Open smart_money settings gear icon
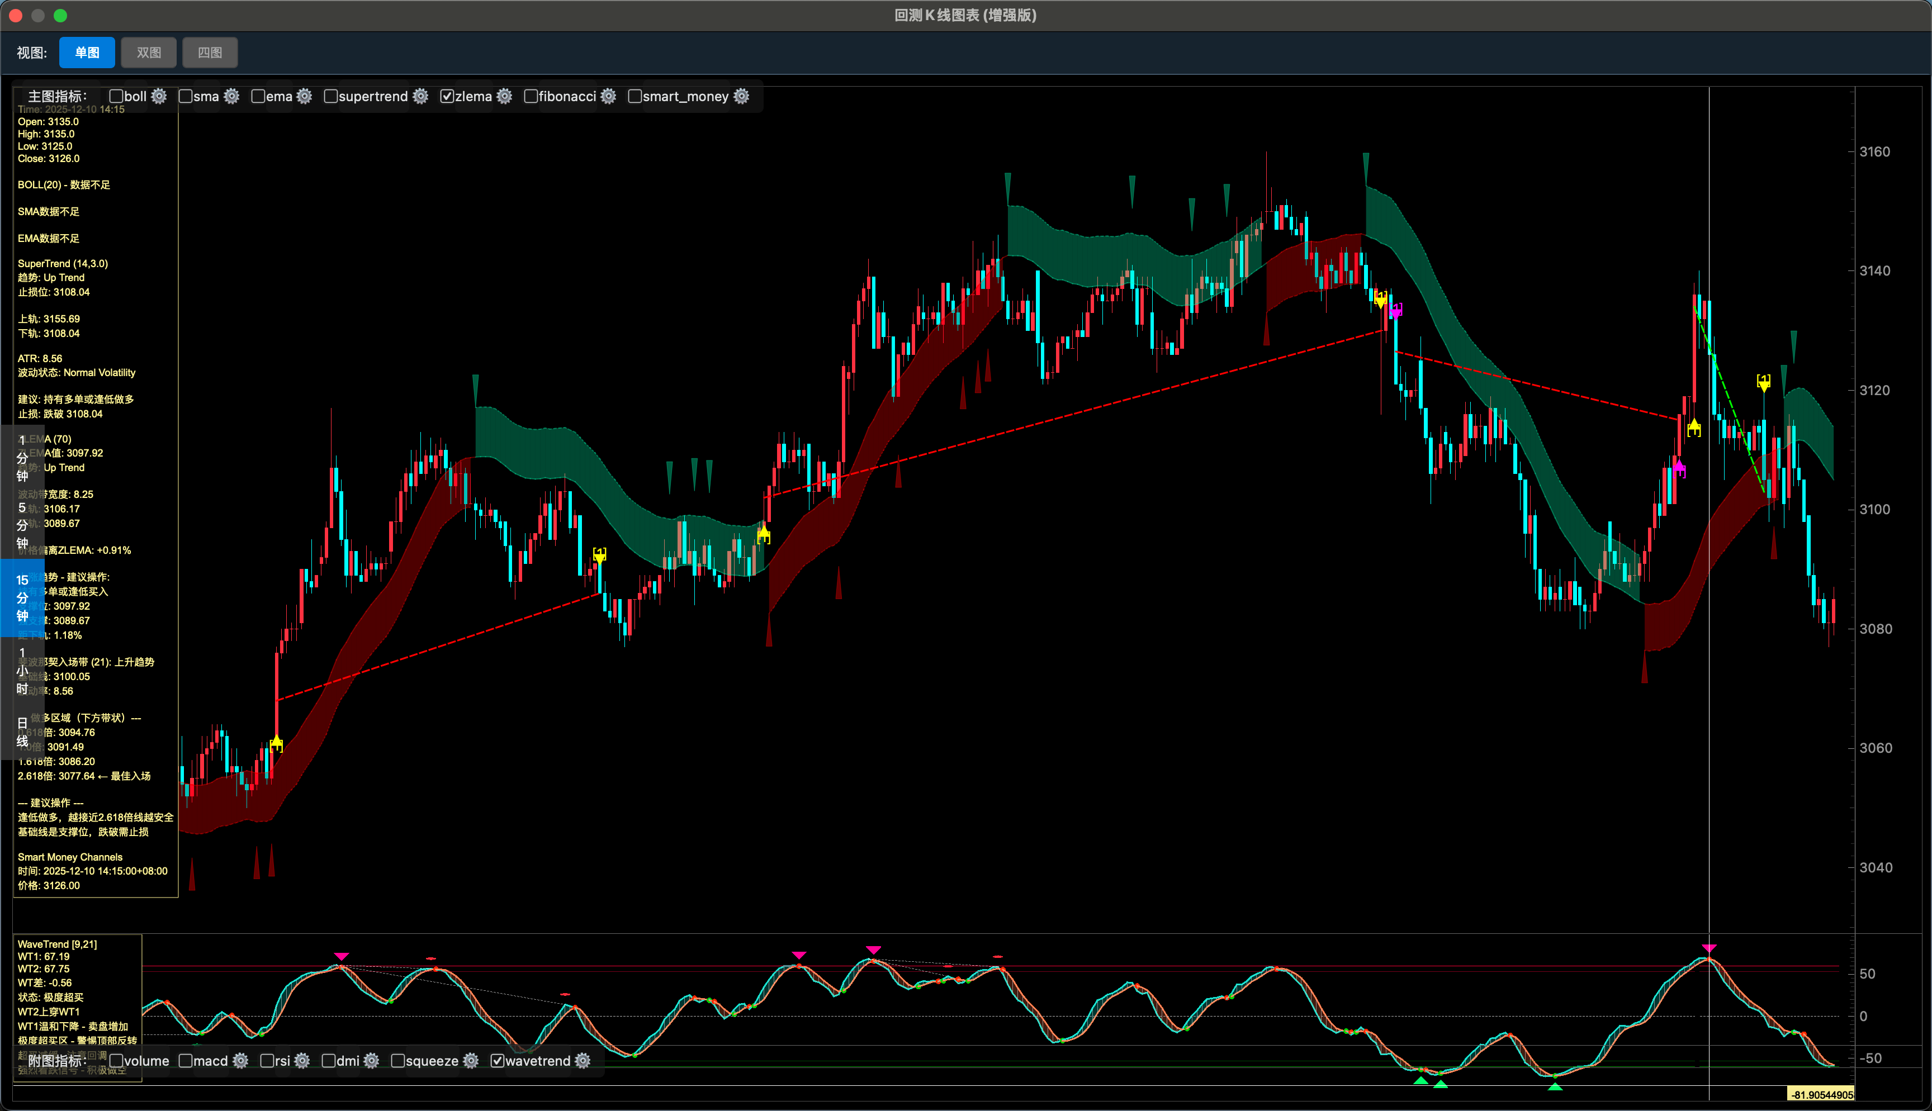Screen dimensions: 1932x1111 pos(741,96)
